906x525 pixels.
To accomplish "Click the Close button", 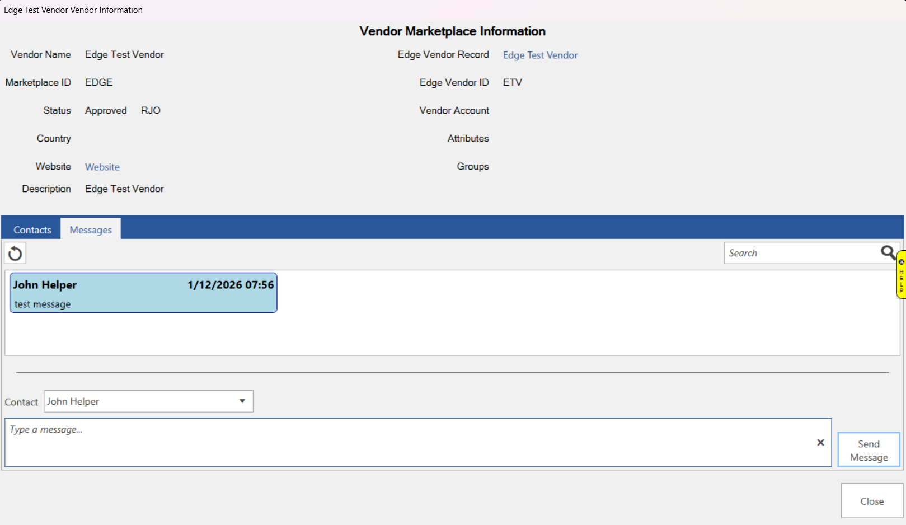I will [x=872, y=501].
